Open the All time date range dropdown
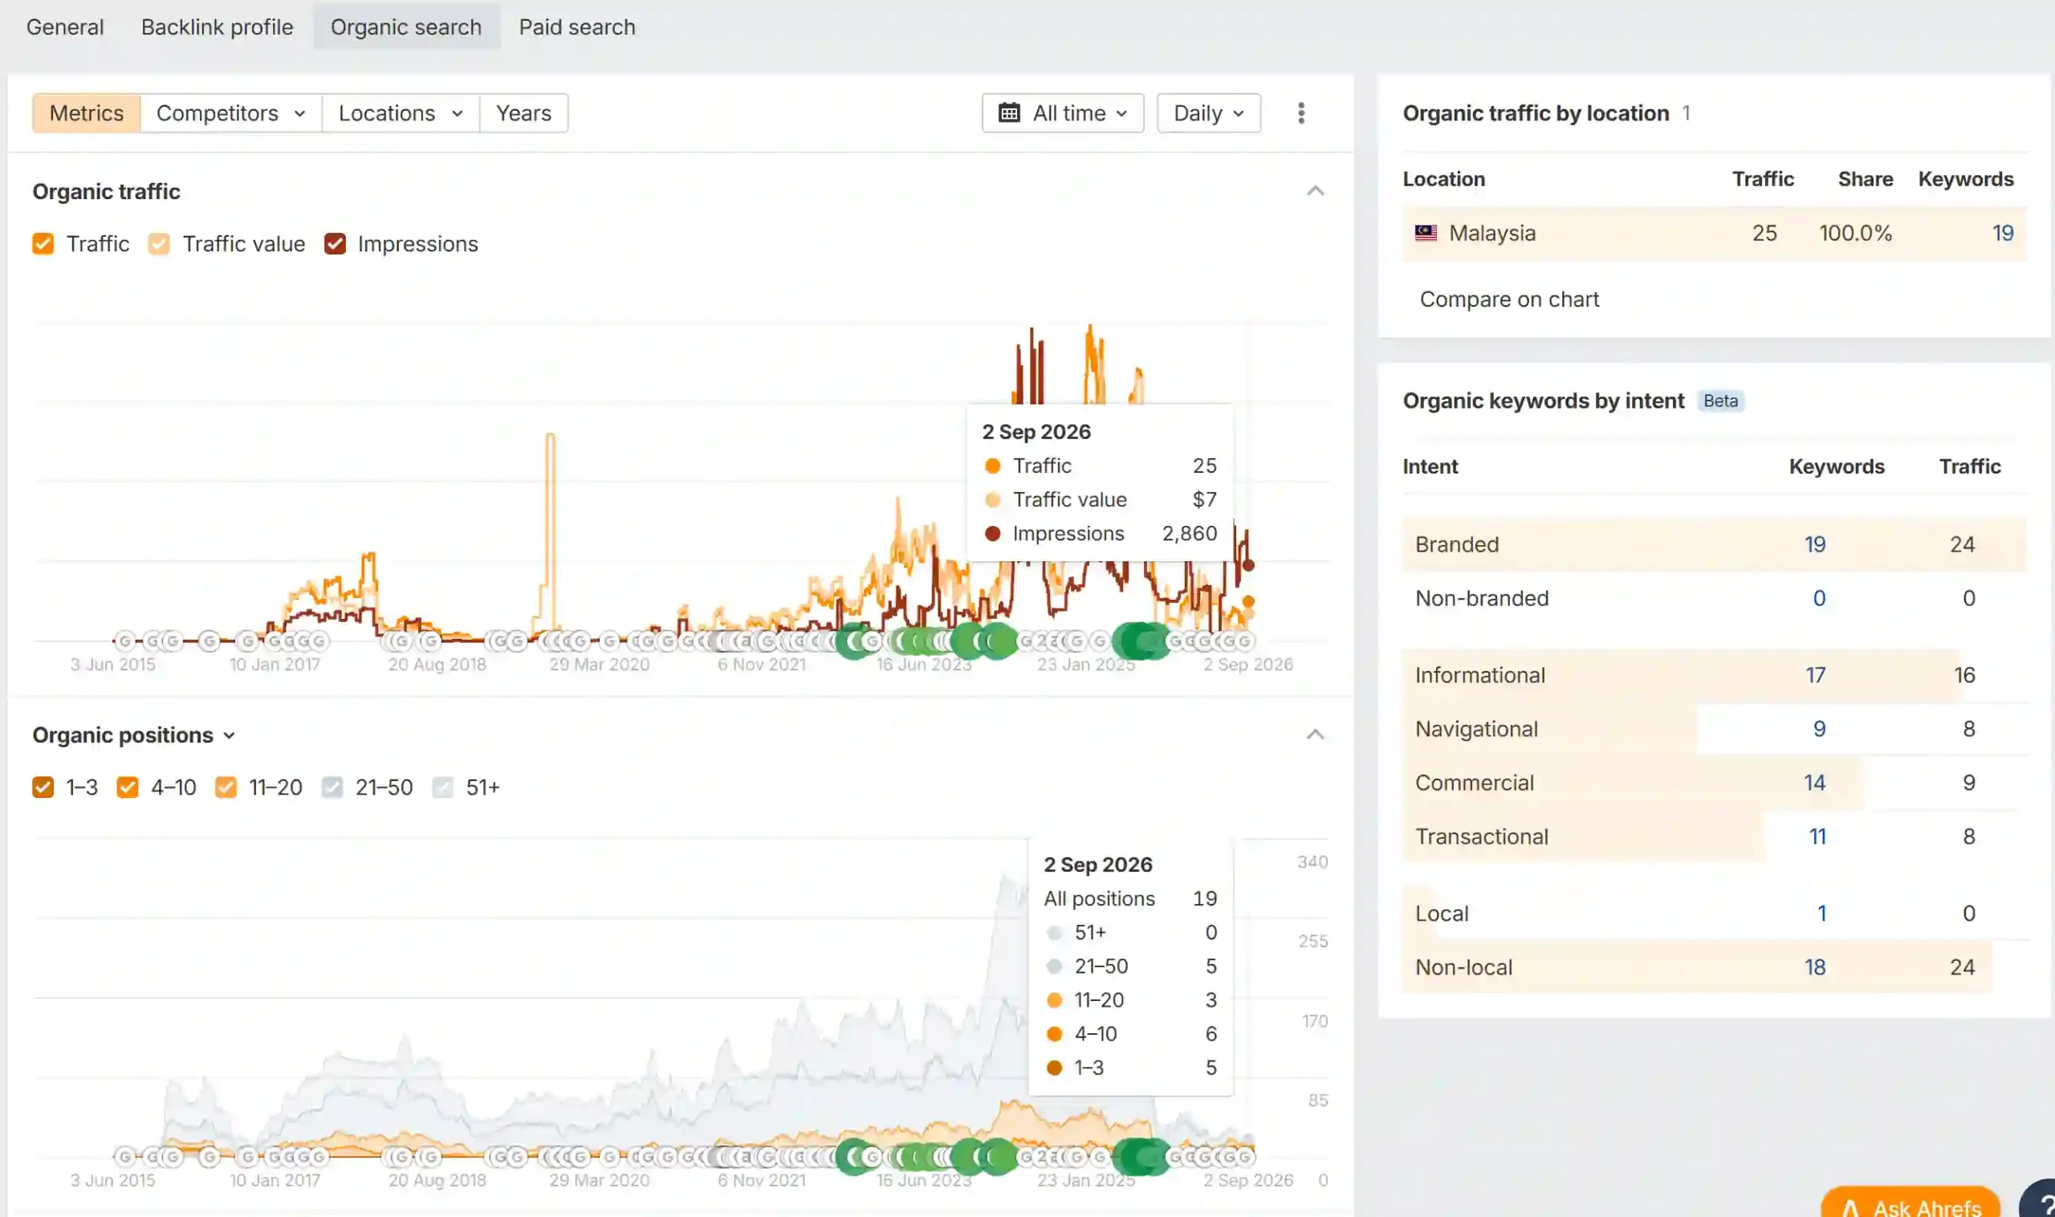Image resolution: width=2055 pixels, height=1217 pixels. 1063,113
